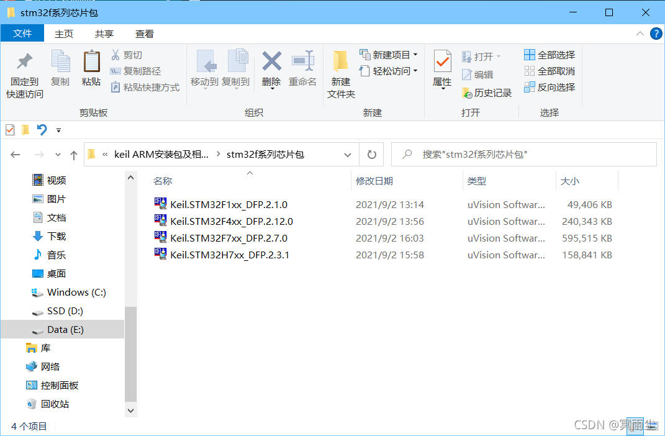Image resolution: width=665 pixels, height=436 pixels.
Task: Open Recycle Bin (回收站)
Action: tap(47, 404)
